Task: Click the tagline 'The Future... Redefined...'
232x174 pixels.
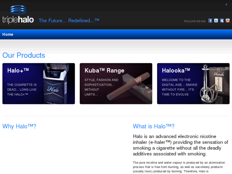Action: tap(69, 20)
